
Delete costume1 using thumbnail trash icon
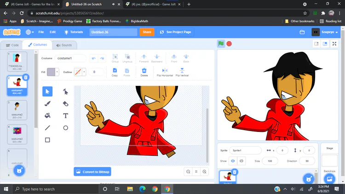[26, 77]
